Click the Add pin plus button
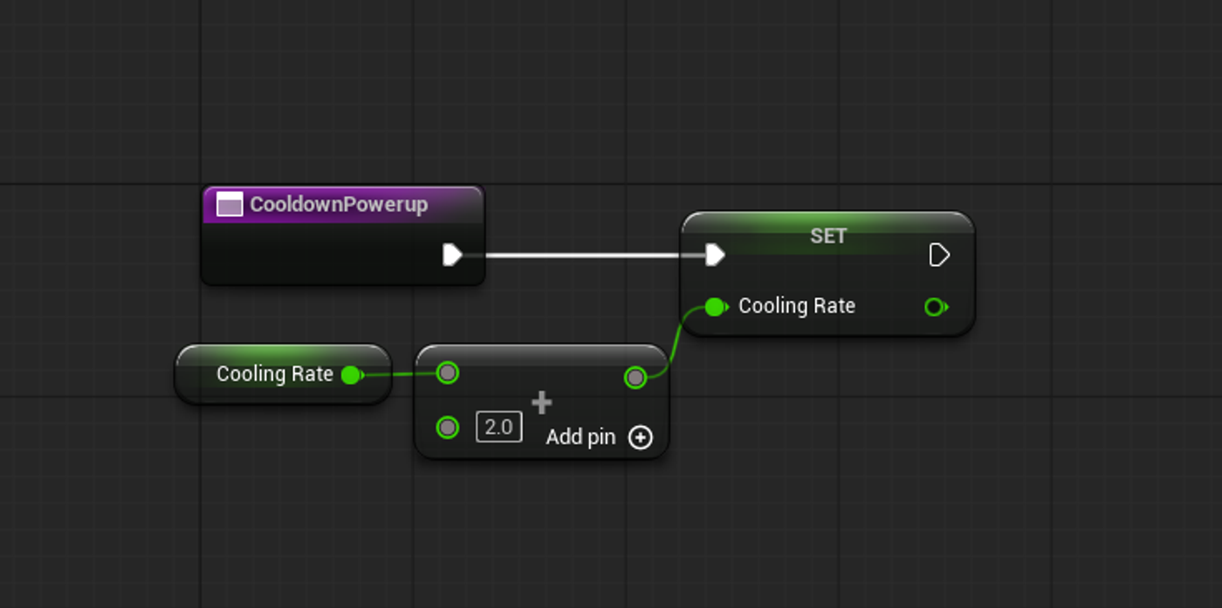 [x=641, y=437]
